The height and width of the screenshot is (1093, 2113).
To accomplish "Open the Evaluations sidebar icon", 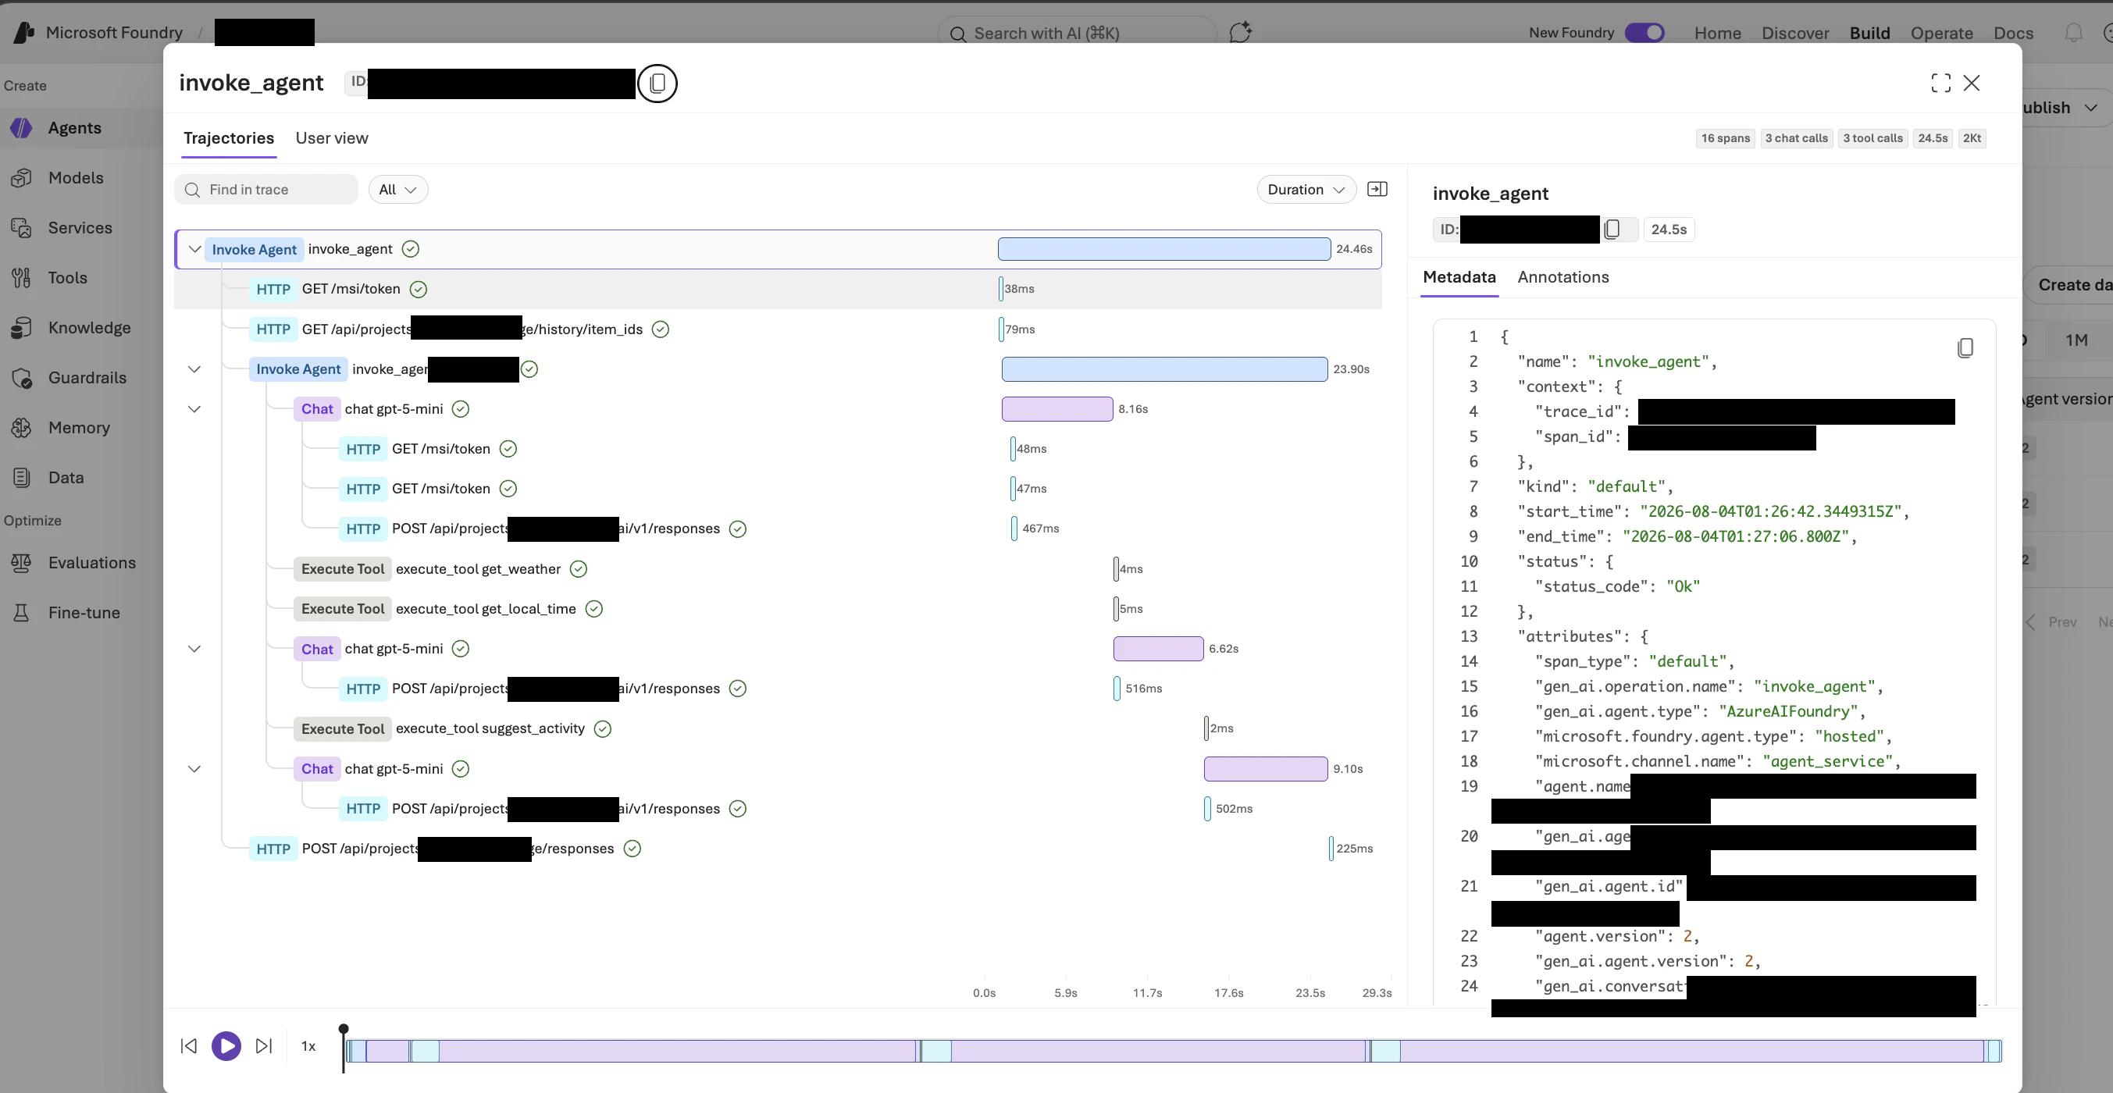I will [21, 564].
